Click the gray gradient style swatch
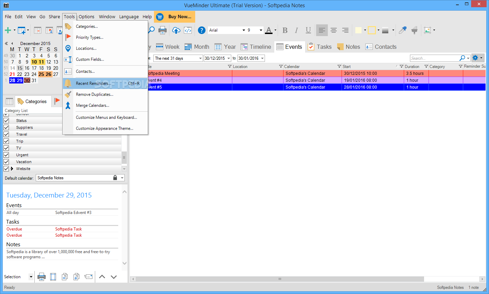 [x=385, y=30]
